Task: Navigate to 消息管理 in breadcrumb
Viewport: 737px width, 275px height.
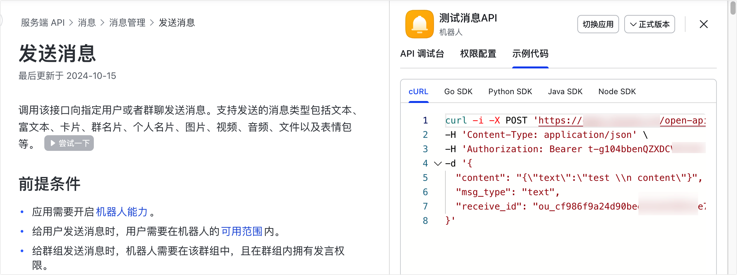Action: pyautogui.click(x=127, y=23)
